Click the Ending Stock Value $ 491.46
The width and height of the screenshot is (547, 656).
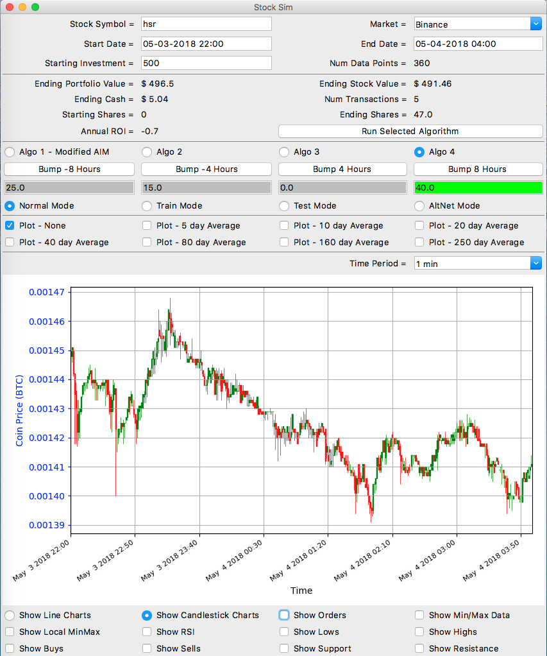(432, 83)
